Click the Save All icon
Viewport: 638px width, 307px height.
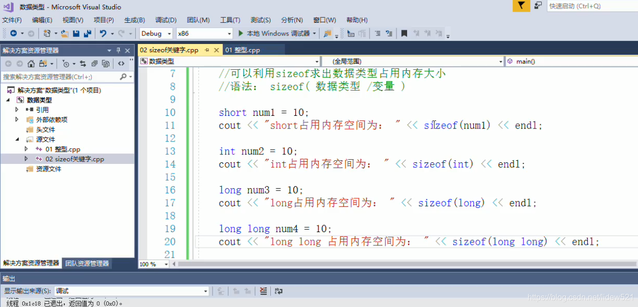click(x=88, y=33)
